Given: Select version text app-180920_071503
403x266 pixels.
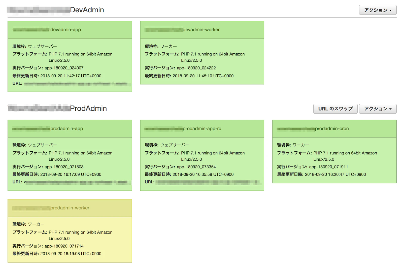Looking at the screenshot, I should [x=64, y=167].
